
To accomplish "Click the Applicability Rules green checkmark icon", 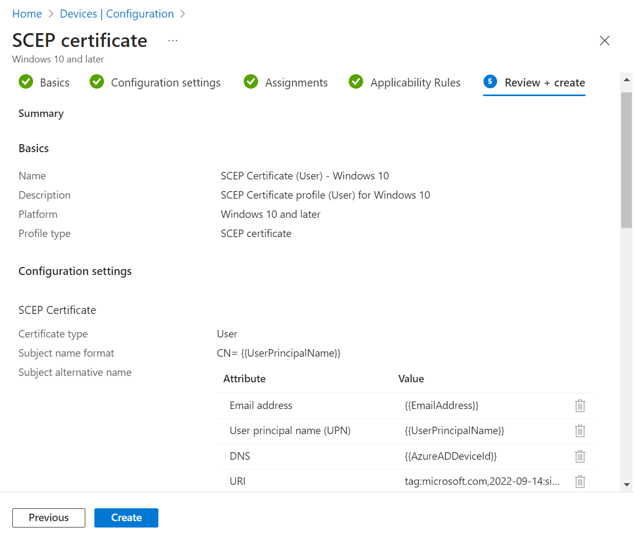I will tap(356, 82).
